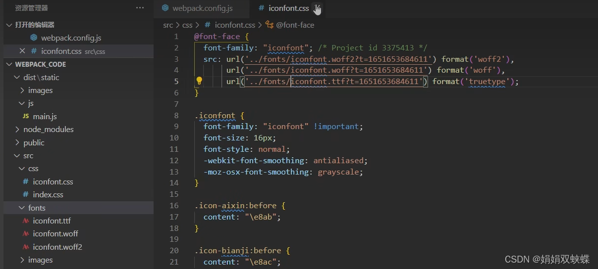Close iconfont.css in open editors list
598x269 pixels.
point(22,51)
